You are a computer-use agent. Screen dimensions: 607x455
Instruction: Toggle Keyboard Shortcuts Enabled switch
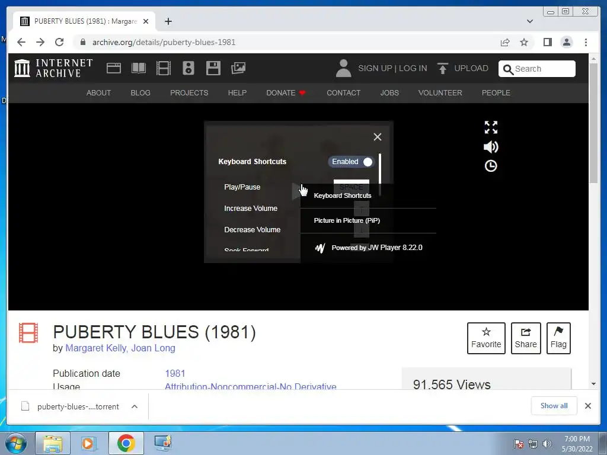(352, 162)
